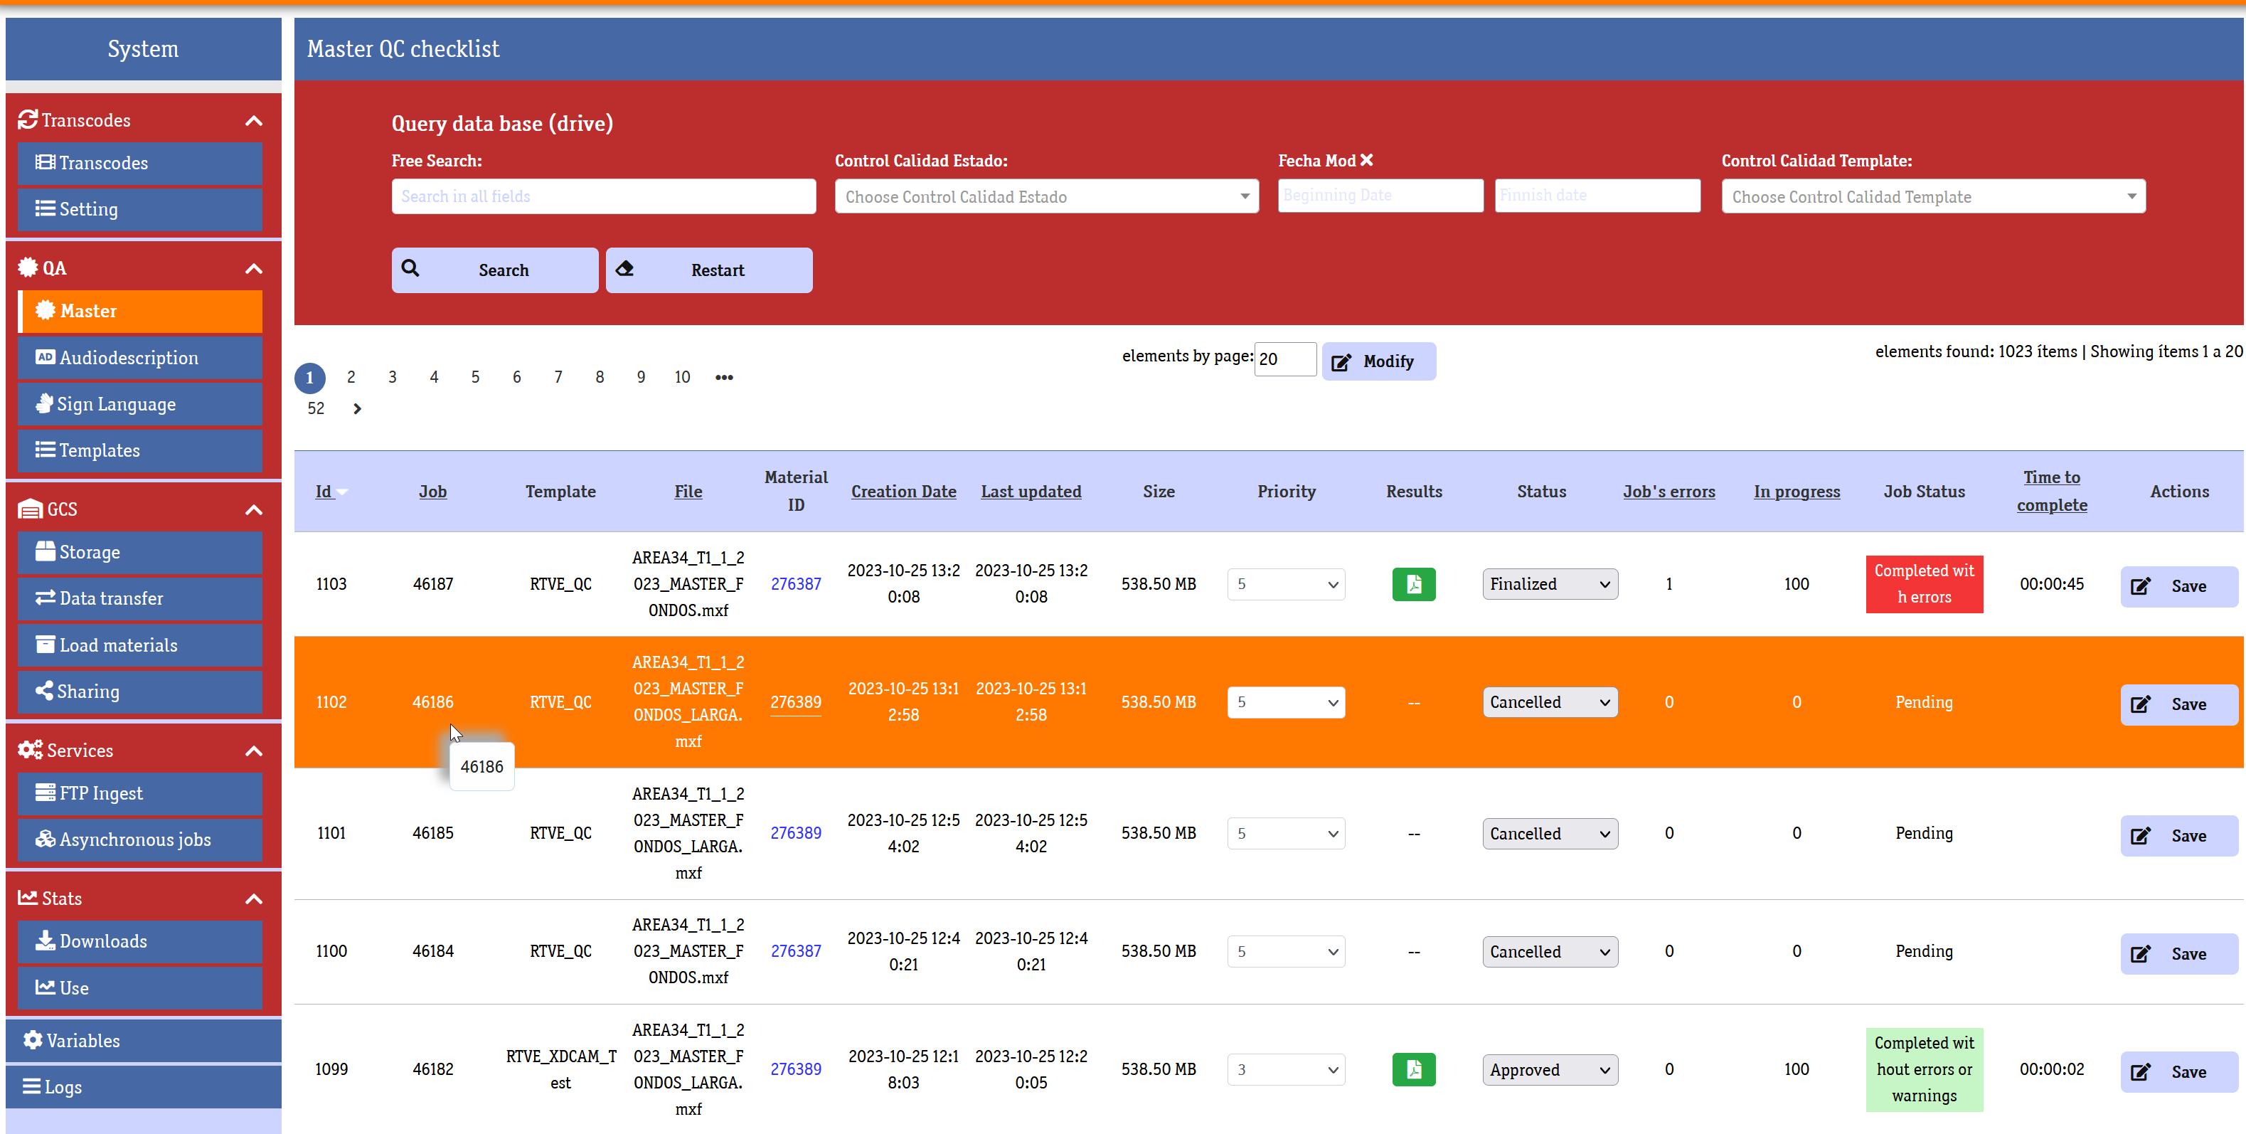Image resolution: width=2246 pixels, height=1134 pixels.
Task: Click the Modify button
Action: click(x=1378, y=361)
